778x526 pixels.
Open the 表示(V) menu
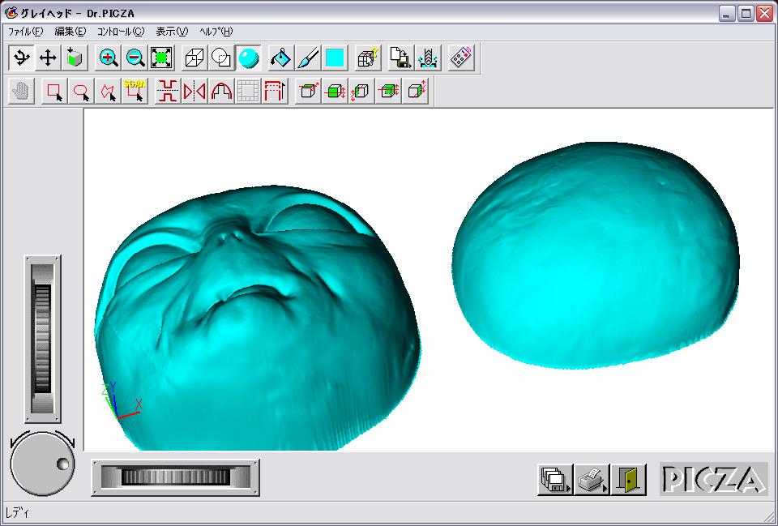point(172,32)
